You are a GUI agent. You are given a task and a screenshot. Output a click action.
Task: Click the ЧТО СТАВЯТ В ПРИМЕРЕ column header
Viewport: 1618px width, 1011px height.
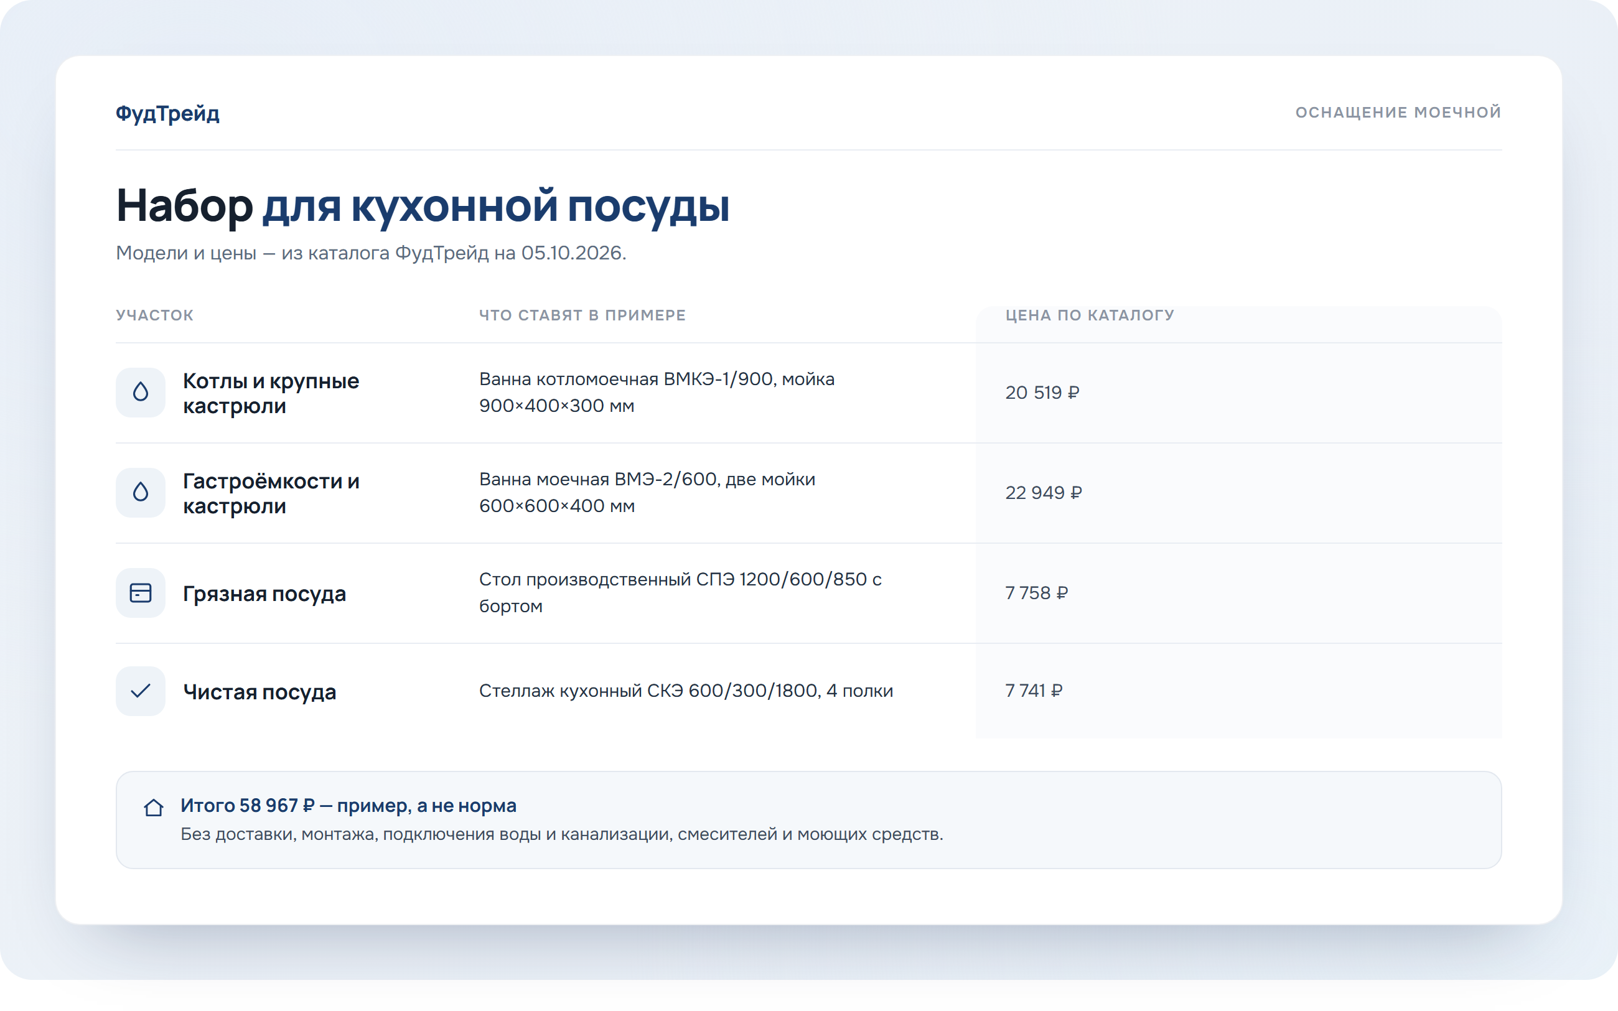[582, 315]
